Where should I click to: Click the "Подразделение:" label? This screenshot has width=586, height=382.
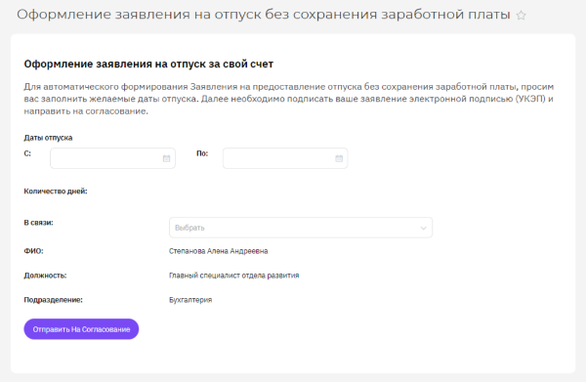pyautogui.click(x=53, y=300)
